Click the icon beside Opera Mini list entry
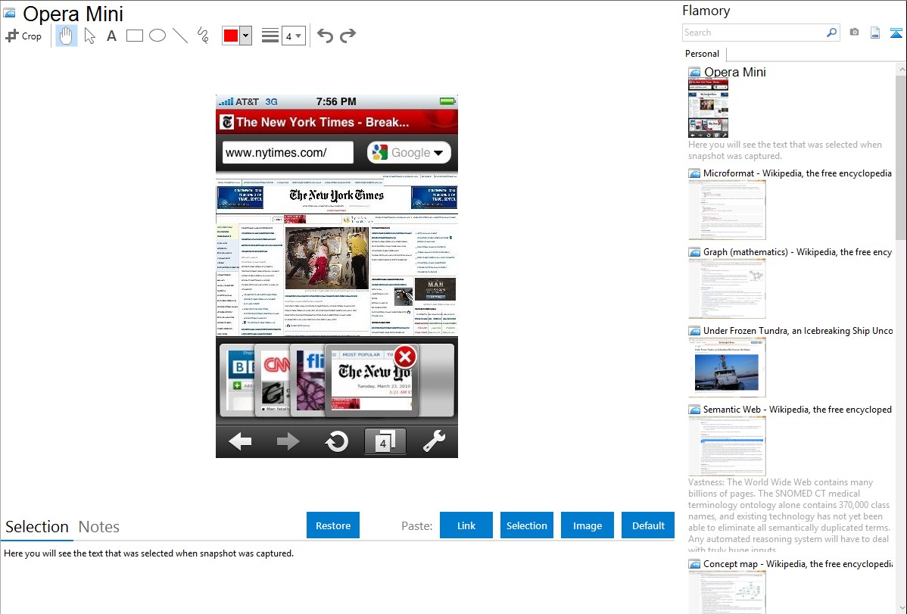This screenshot has width=907, height=614. click(x=695, y=73)
